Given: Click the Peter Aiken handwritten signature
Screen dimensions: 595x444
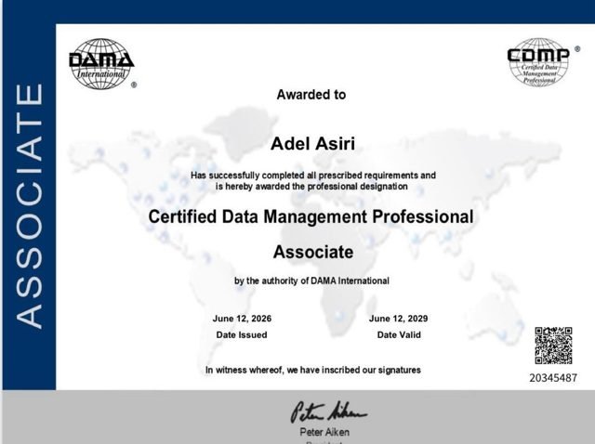Looking at the screenshot, I should point(328,411).
